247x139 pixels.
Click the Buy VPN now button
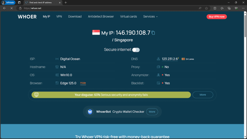pyautogui.click(x=217, y=17)
